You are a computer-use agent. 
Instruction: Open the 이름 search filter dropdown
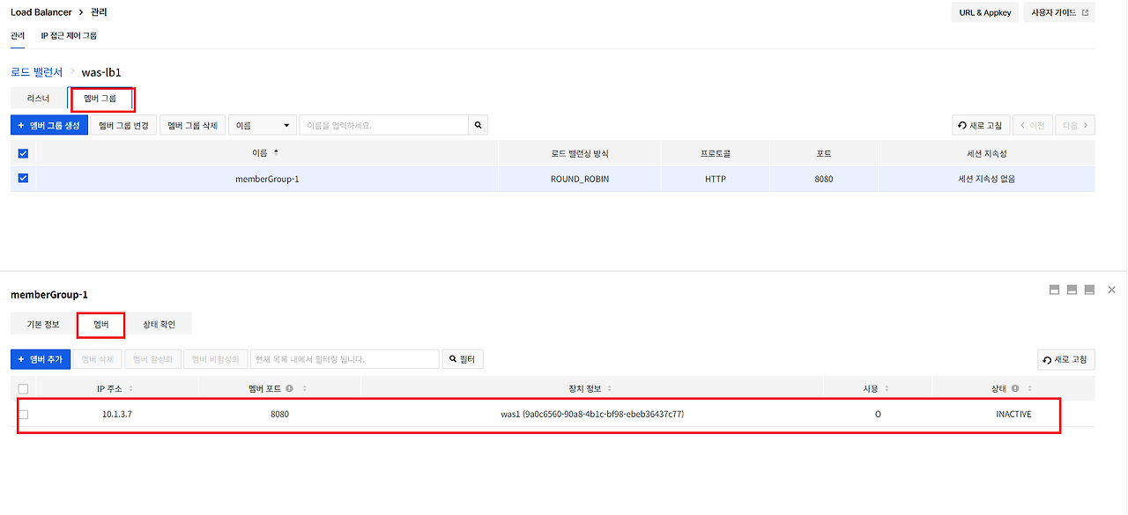(x=262, y=126)
